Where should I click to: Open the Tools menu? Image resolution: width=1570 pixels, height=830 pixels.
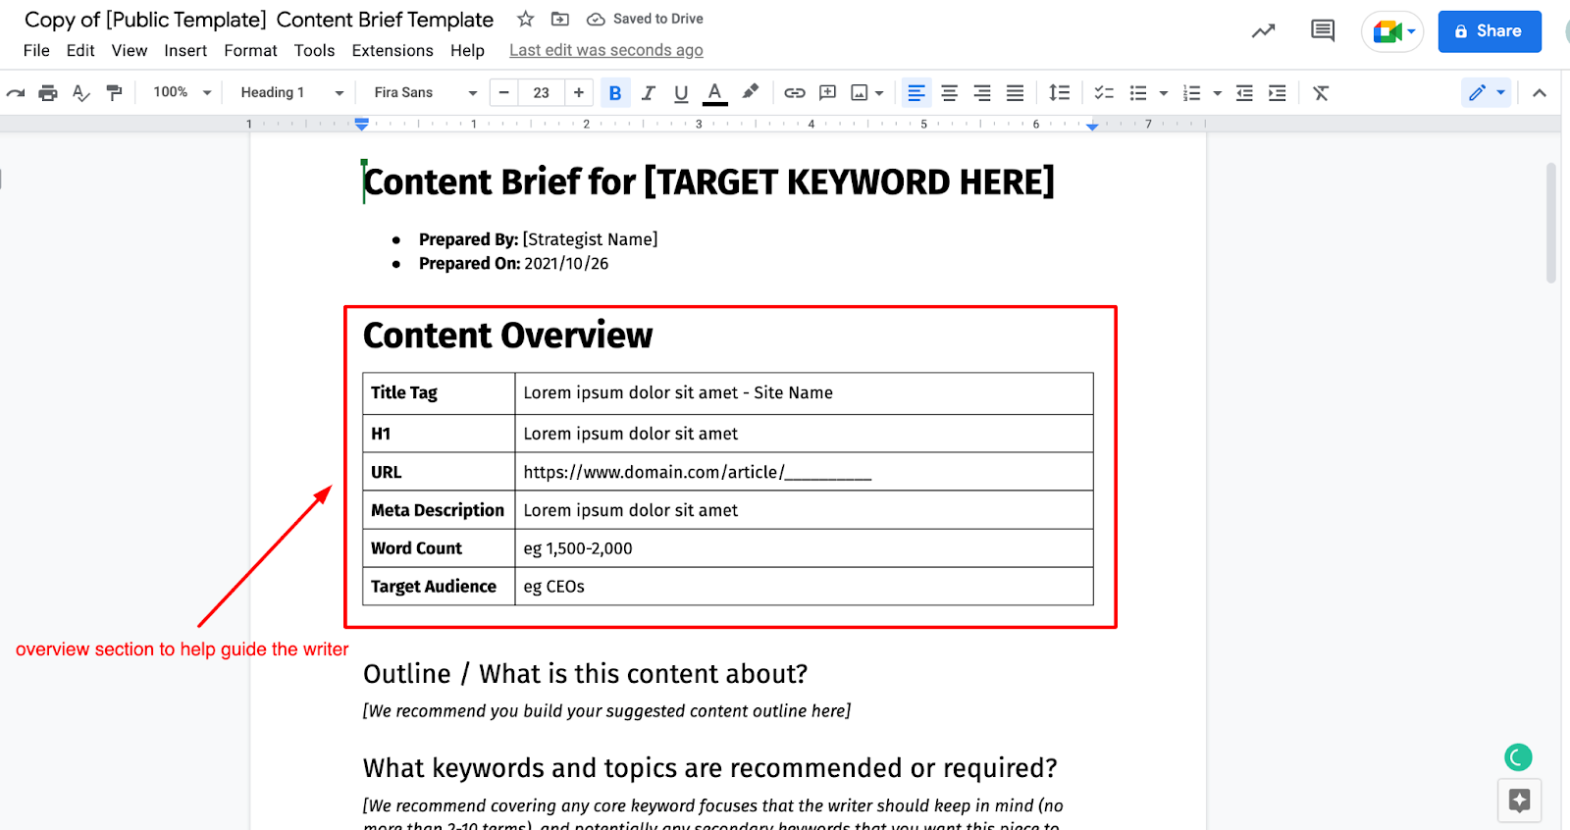tap(314, 50)
